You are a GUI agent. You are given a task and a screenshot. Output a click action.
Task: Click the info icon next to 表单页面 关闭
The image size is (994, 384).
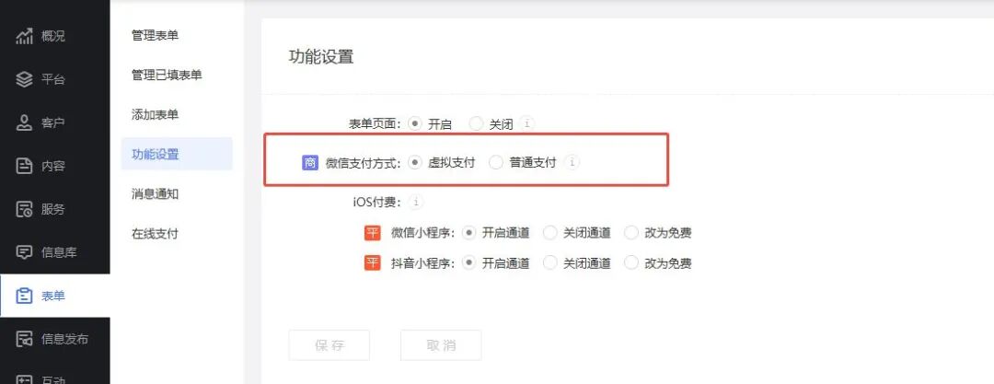(526, 123)
